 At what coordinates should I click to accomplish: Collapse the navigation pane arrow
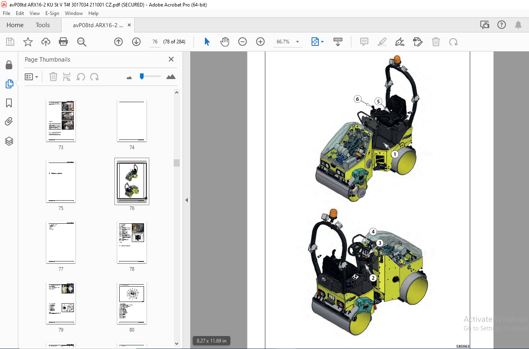tap(187, 200)
